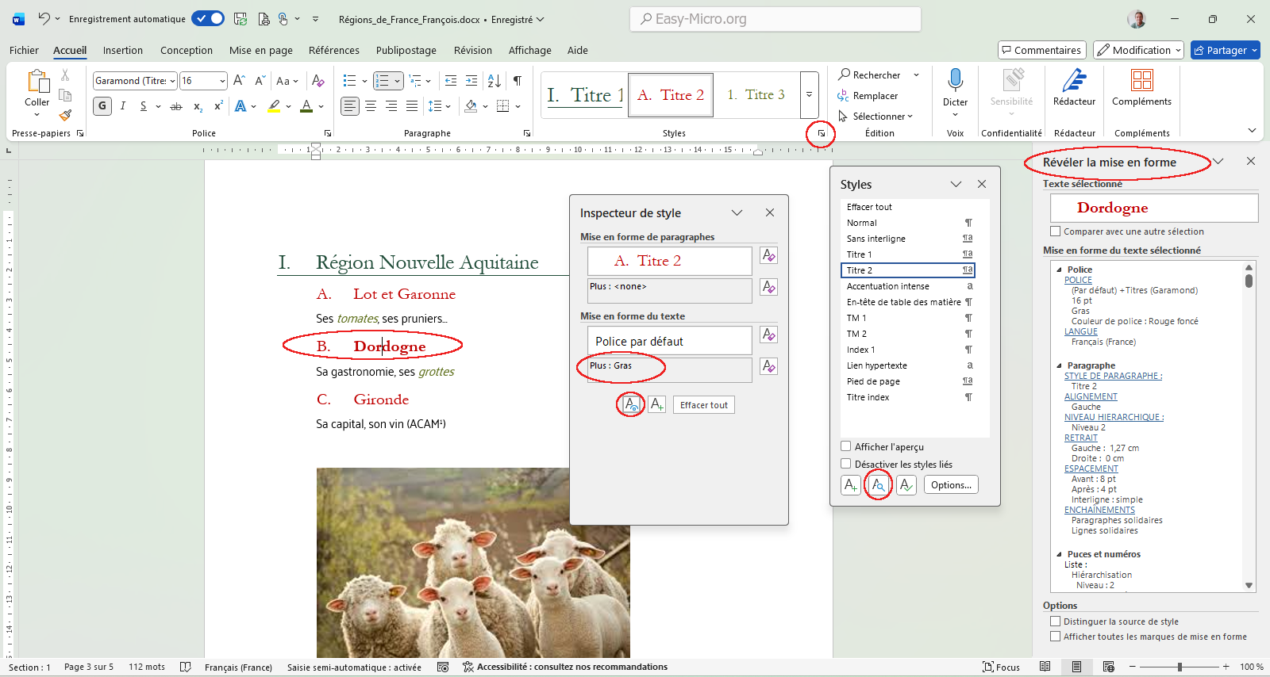
Task: Expand the styles gallery more arrow
Action: click(809, 94)
